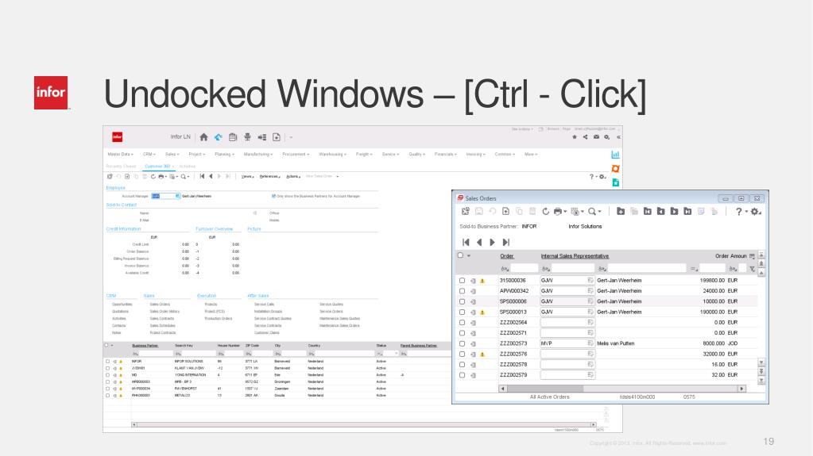
Task: Open settings gear in Sales Orders window
Action: 755,212
